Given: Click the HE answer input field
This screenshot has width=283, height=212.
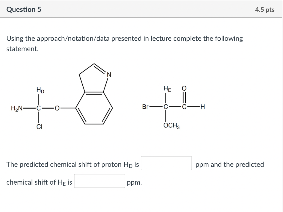Looking at the screenshot, I should coord(99,181).
